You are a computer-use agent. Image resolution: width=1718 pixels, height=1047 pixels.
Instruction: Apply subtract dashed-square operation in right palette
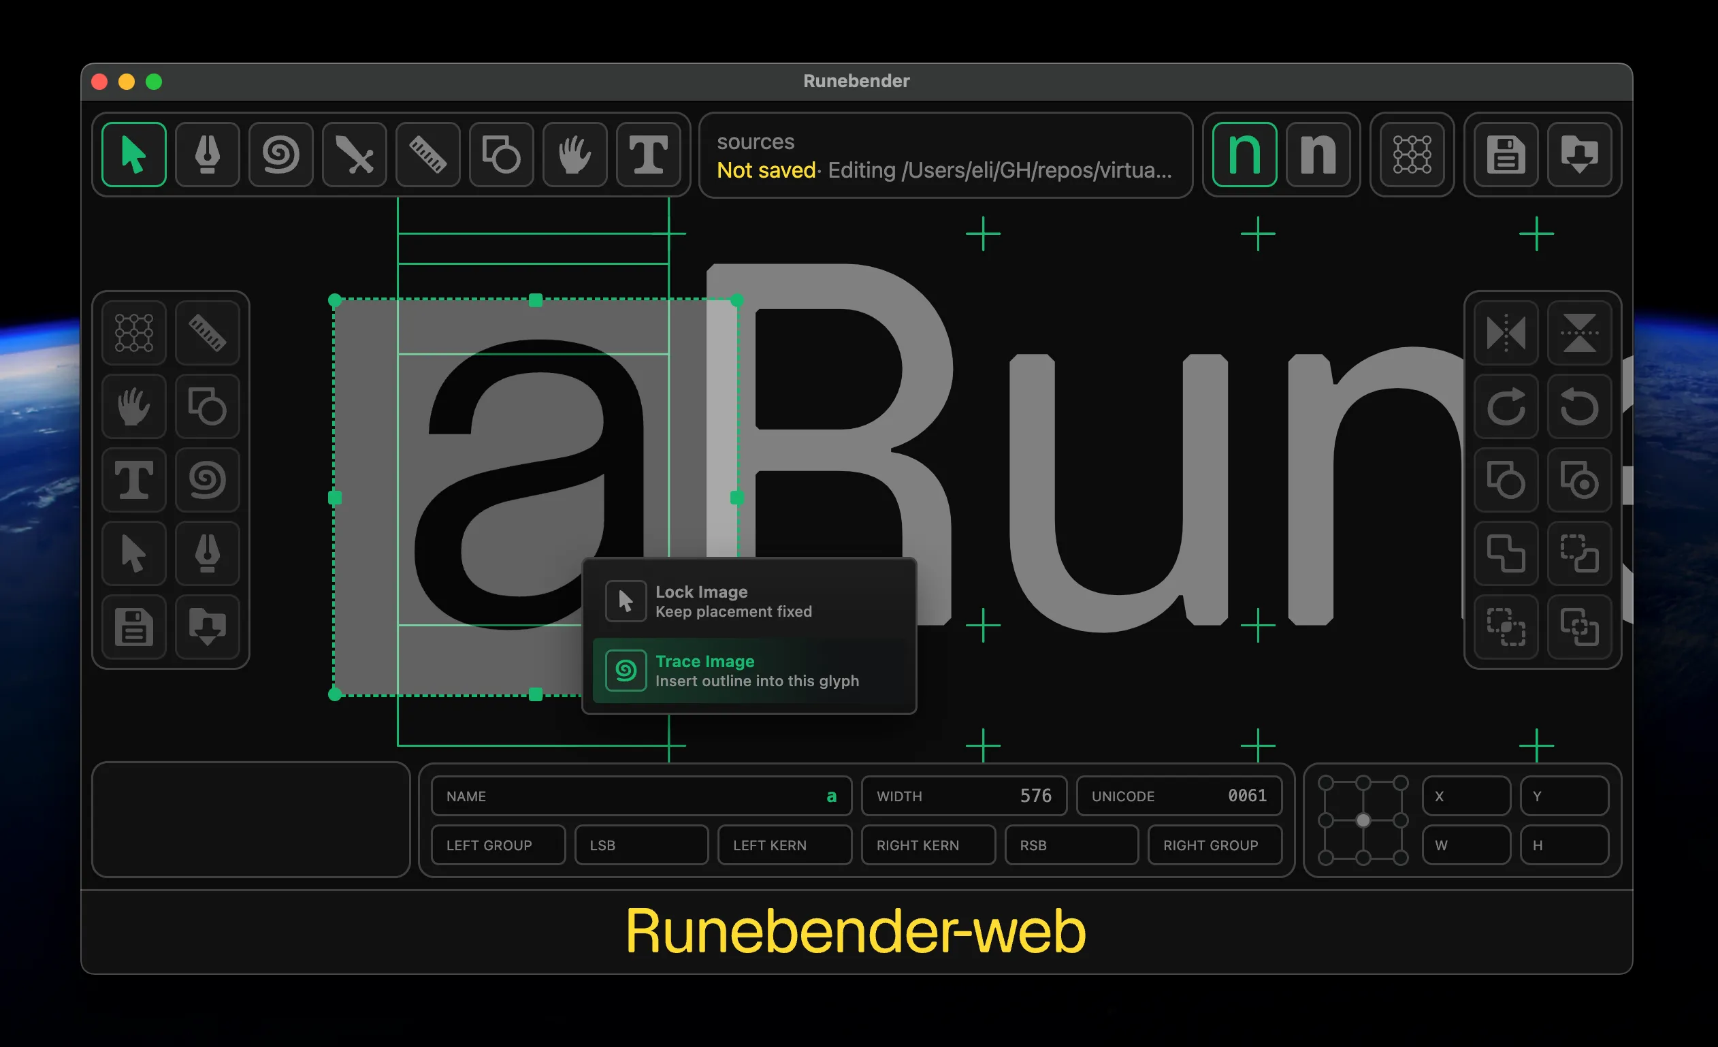(x=1579, y=553)
